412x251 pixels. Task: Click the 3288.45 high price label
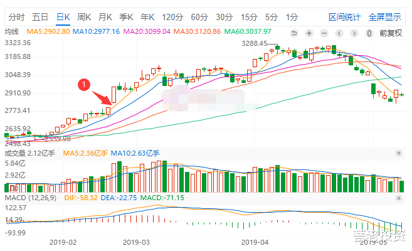pos(255,43)
